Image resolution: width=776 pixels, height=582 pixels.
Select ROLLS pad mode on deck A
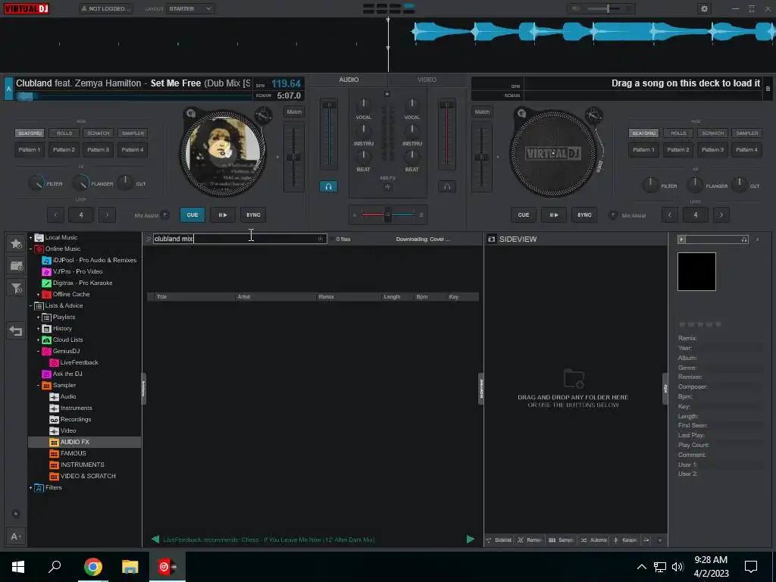[x=64, y=133]
